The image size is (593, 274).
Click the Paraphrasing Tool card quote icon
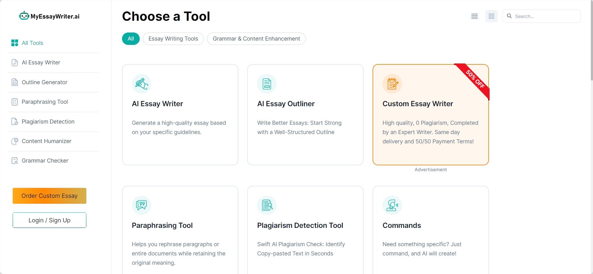(142, 205)
